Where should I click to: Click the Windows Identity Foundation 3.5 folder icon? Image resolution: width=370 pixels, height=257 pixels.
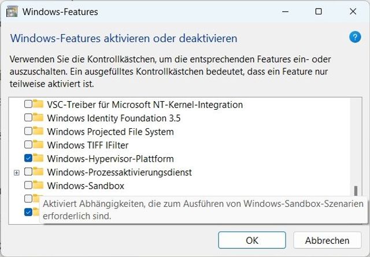pos(39,118)
